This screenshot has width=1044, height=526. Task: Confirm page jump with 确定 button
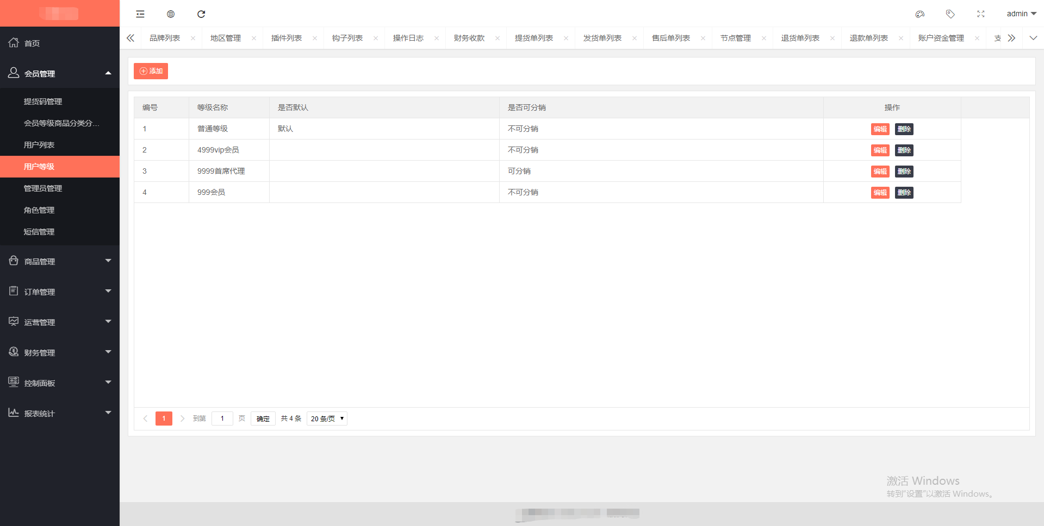point(263,419)
